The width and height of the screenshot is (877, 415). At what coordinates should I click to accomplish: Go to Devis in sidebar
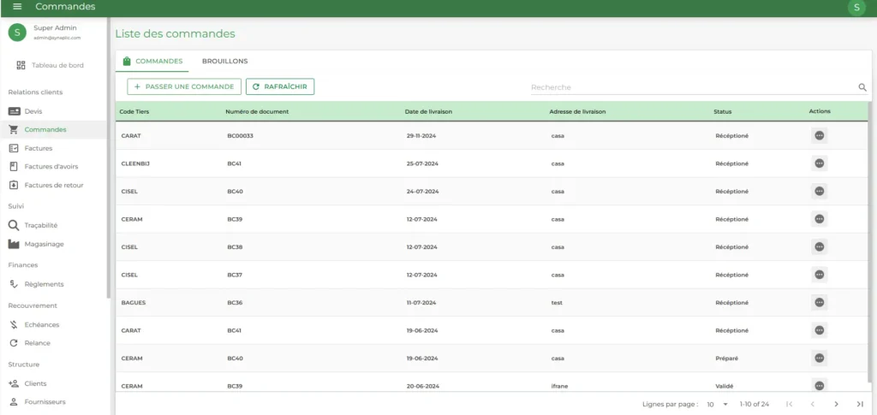tap(54, 111)
